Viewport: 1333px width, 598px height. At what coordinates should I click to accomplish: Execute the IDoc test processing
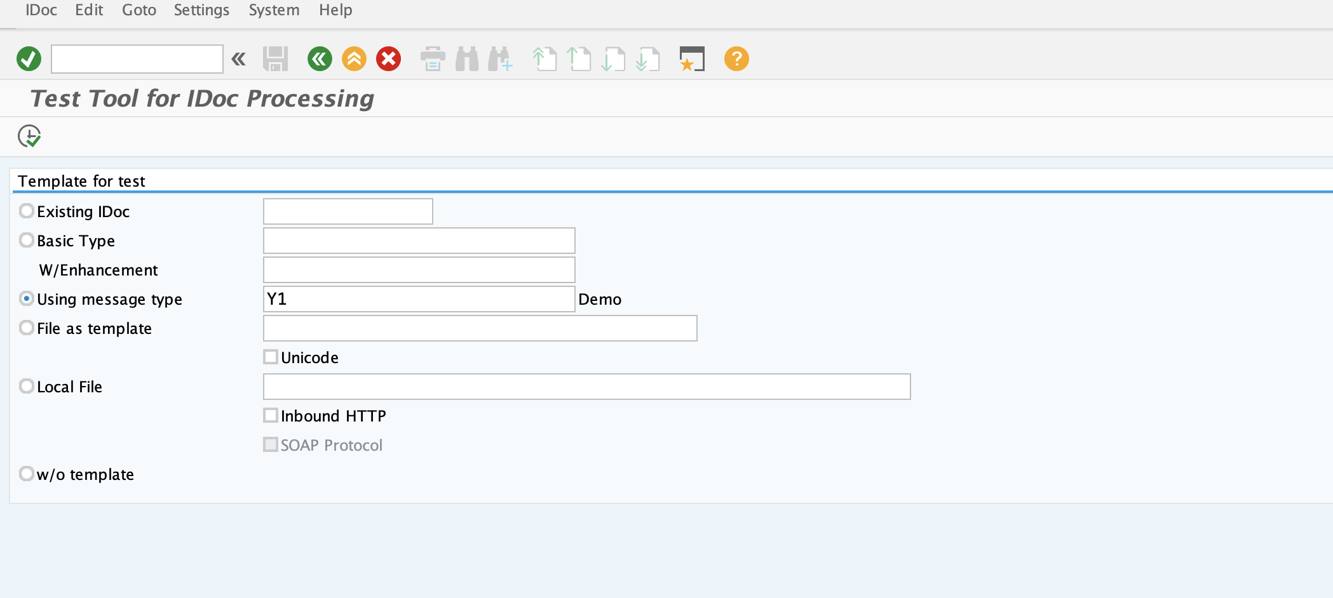click(x=30, y=136)
